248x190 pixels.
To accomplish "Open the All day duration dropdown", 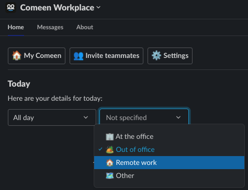I will click(52, 117).
